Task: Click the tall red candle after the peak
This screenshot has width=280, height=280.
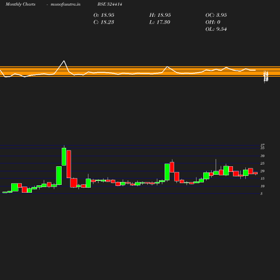Action: coord(69,164)
